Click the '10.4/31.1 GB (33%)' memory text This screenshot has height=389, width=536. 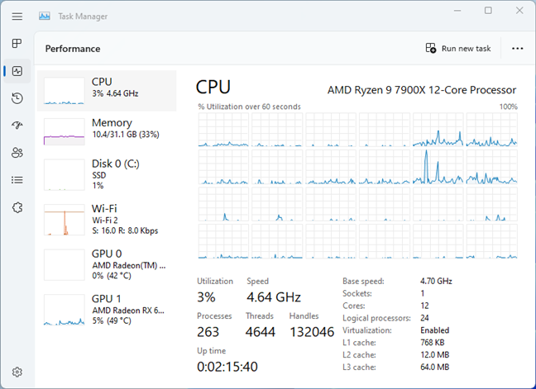[x=126, y=135]
